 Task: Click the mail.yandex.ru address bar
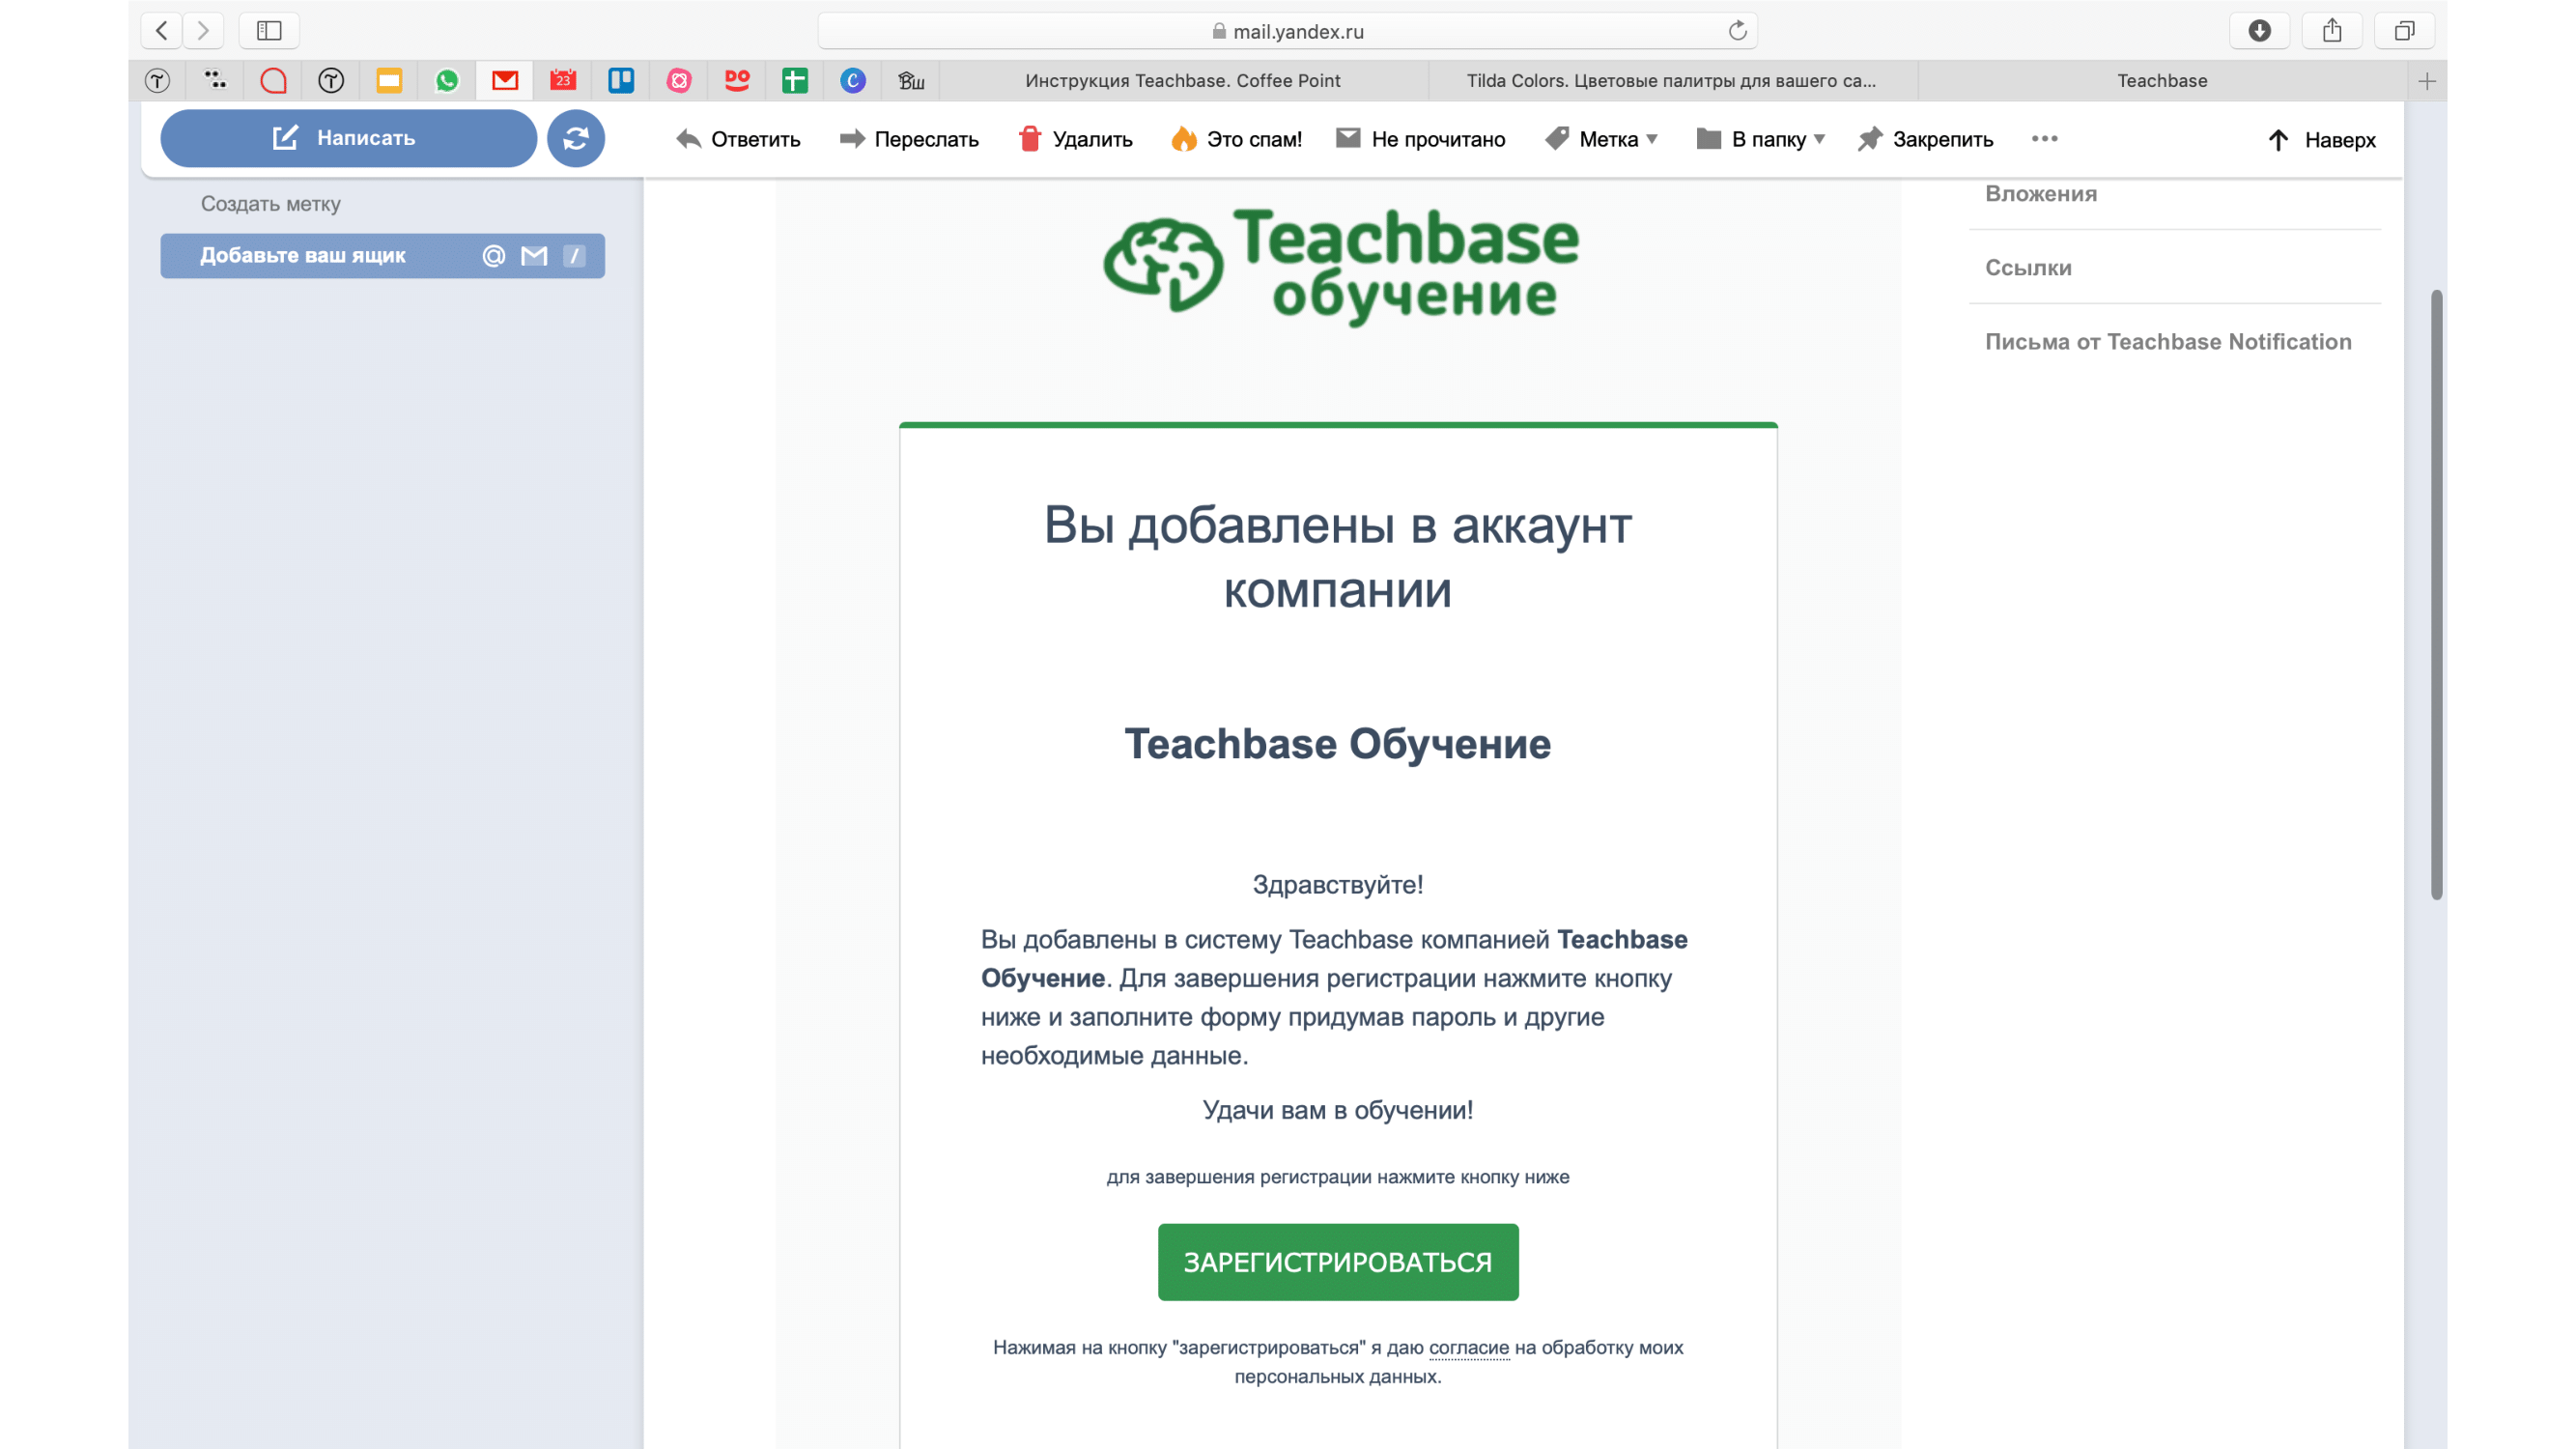click(1287, 31)
